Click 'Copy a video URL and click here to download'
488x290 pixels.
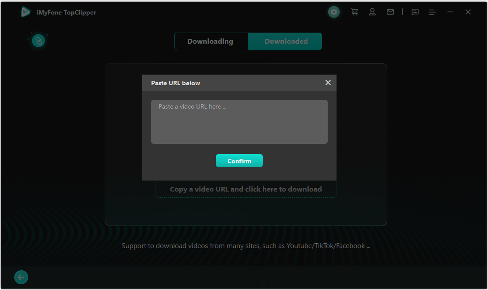[x=246, y=189]
